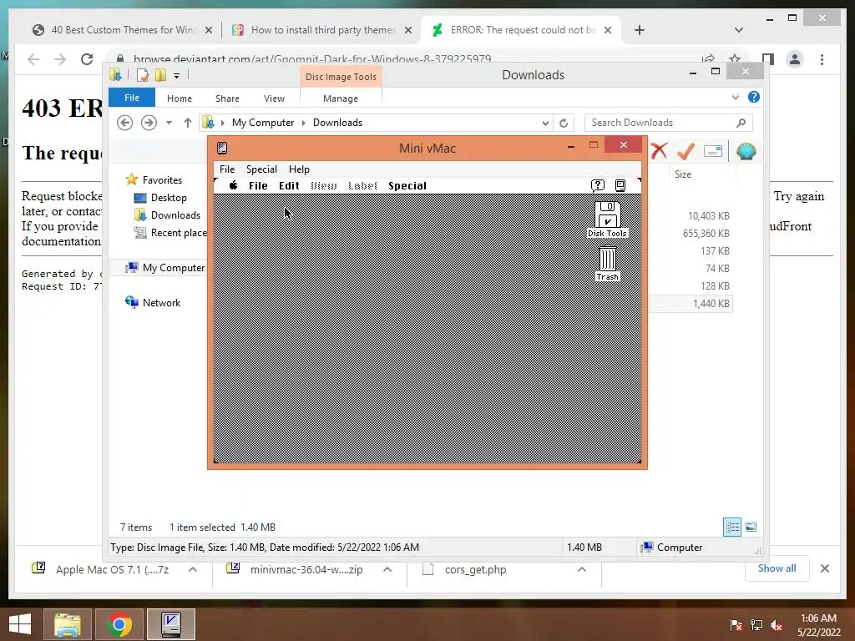Select Desktop under Favorites
Screen dimensions: 855x641
(169, 198)
